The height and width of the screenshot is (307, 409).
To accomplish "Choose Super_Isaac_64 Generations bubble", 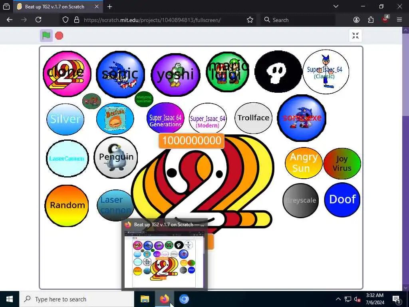I will [x=165, y=118].
